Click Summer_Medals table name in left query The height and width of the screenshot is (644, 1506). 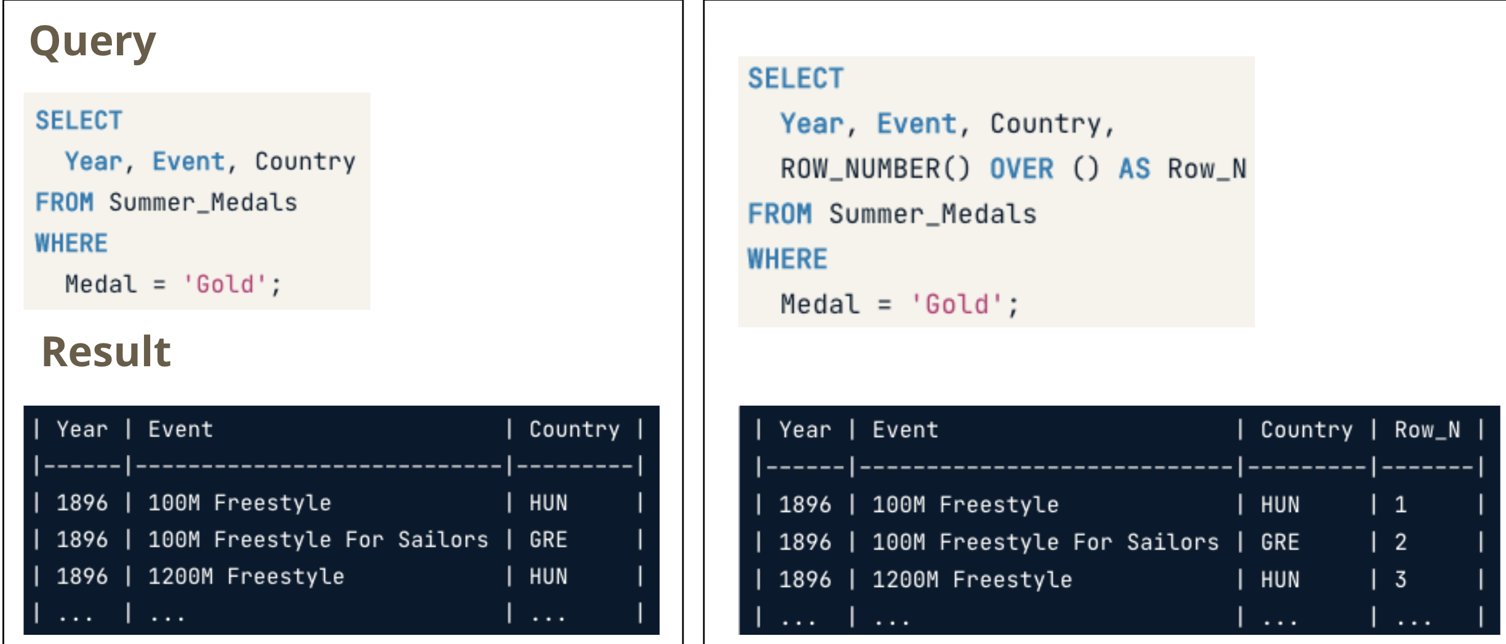pos(203,203)
